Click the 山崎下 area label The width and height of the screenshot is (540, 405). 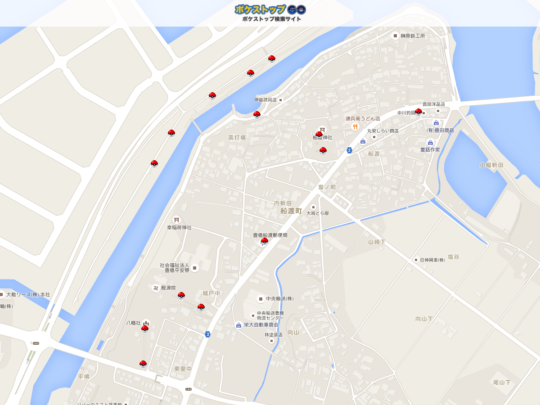tap(377, 242)
